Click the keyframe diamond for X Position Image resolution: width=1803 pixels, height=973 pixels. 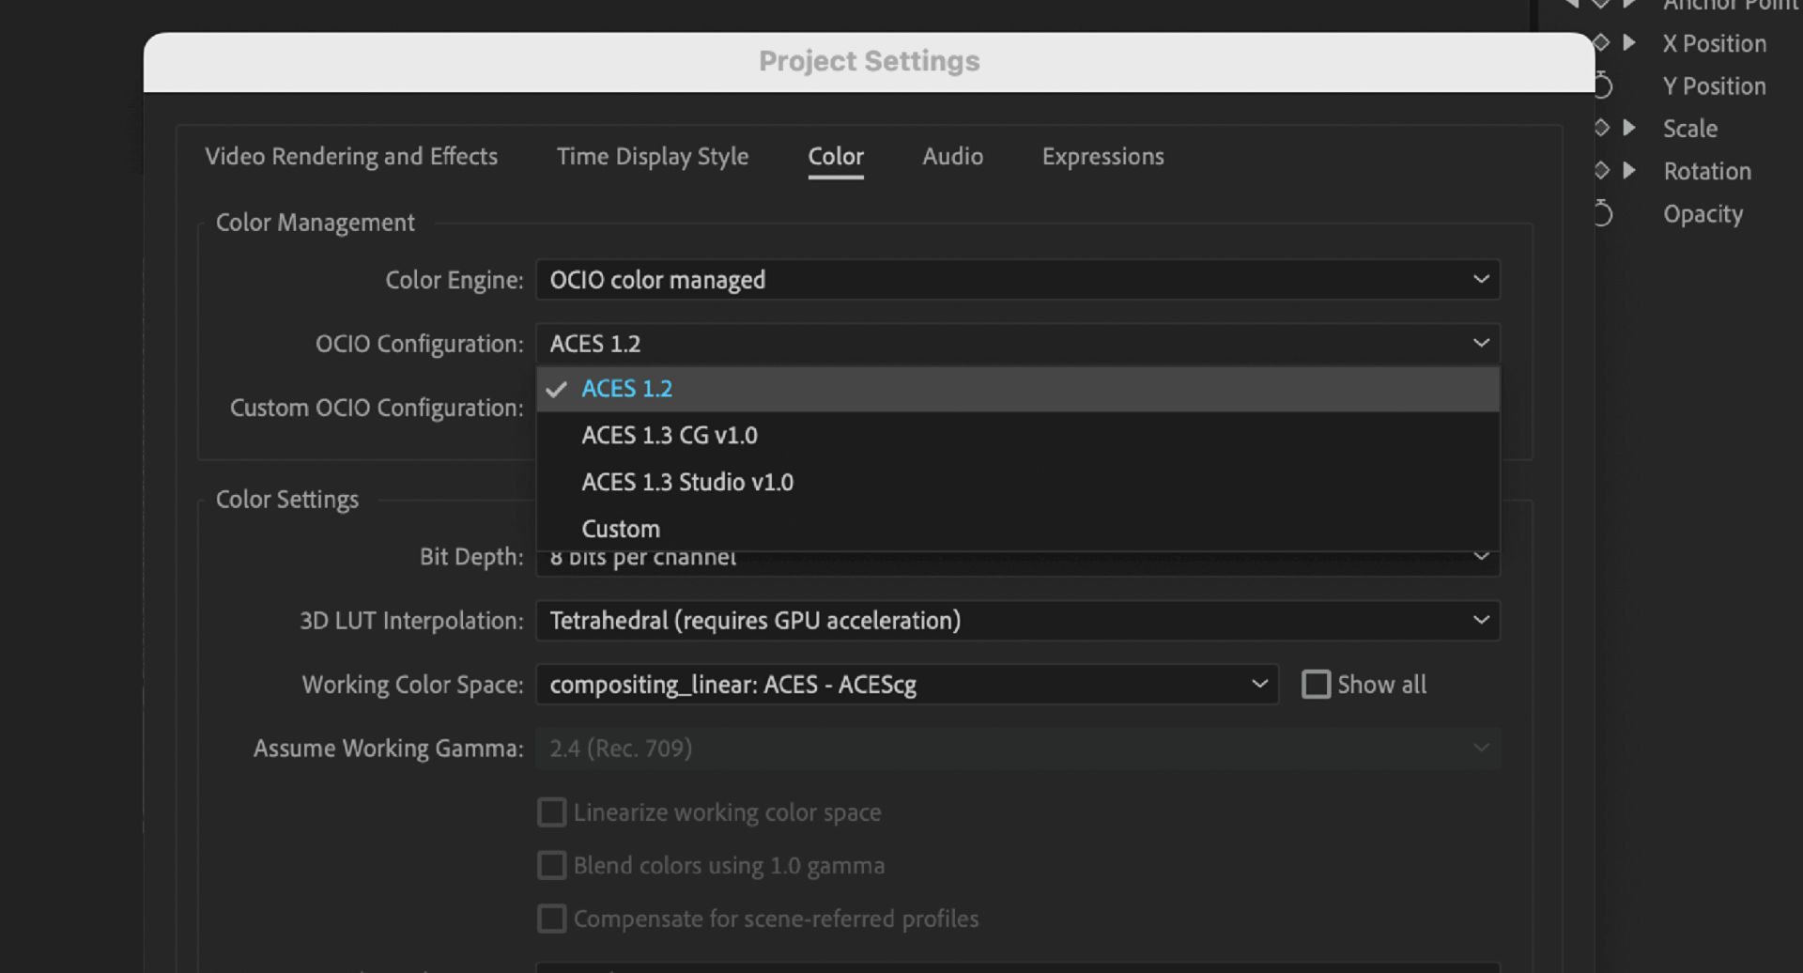click(1601, 42)
